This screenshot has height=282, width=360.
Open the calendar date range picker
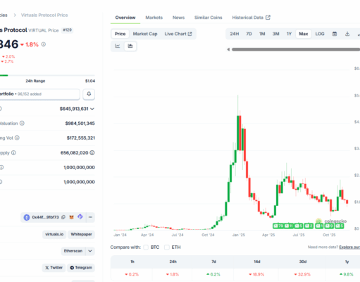pos(335,34)
